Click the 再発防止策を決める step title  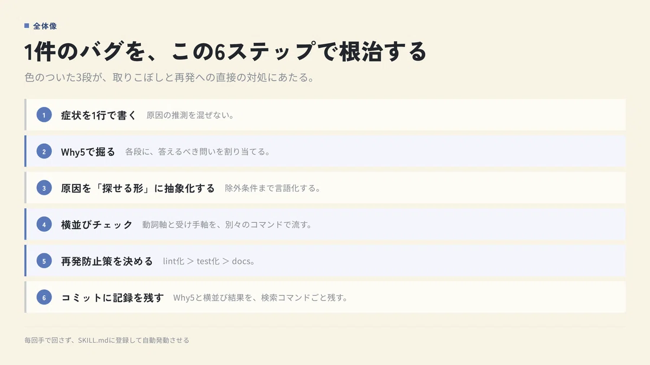107,261
